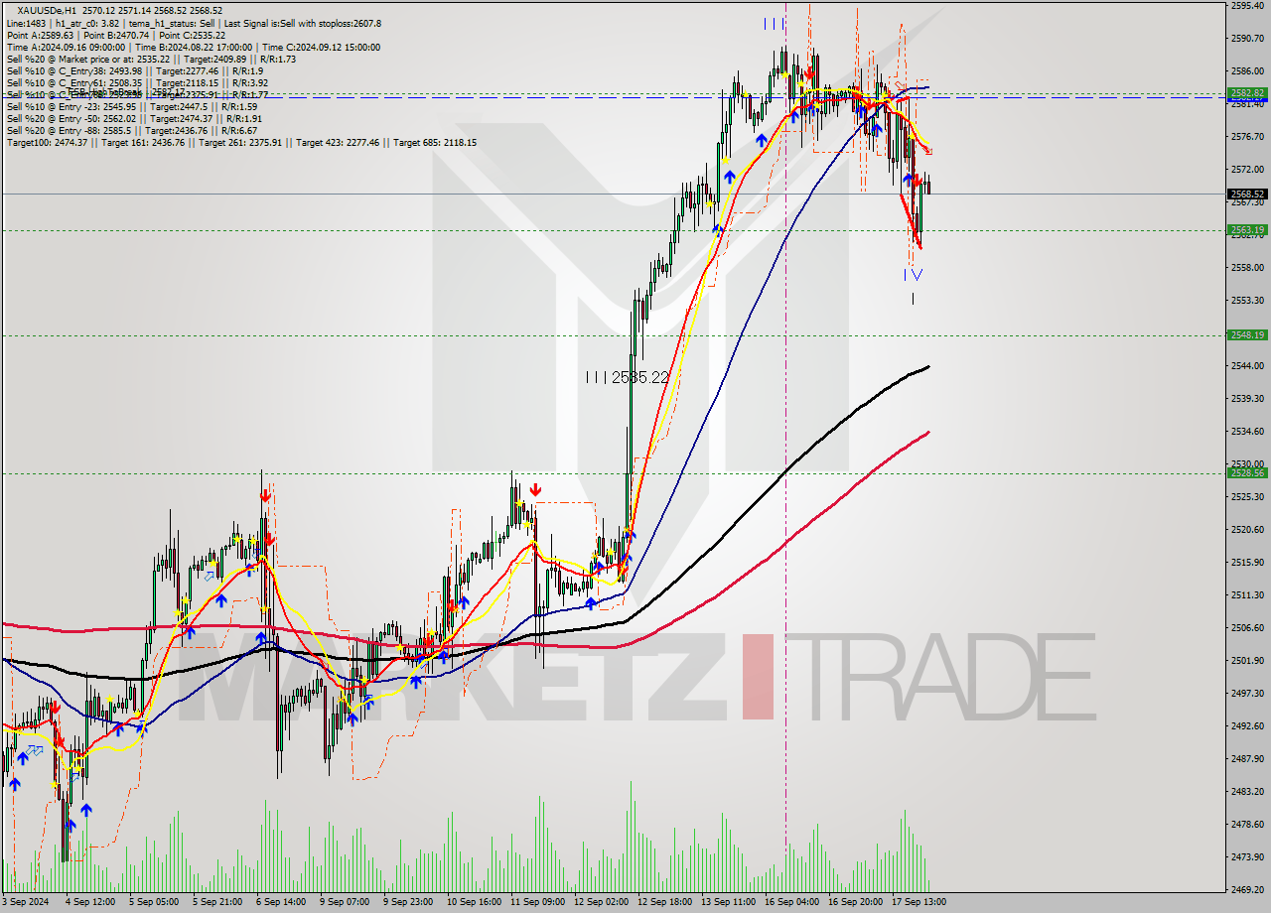Click 2478.60 on the price scale
The image size is (1271, 913).
coord(1247,824)
